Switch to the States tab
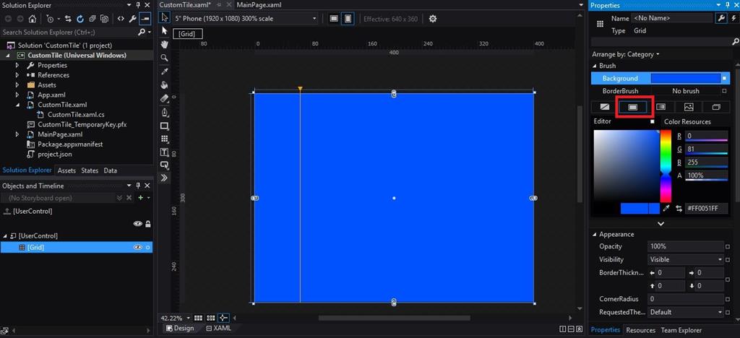Viewport: 740px width, 338px height. click(x=90, y=170)
